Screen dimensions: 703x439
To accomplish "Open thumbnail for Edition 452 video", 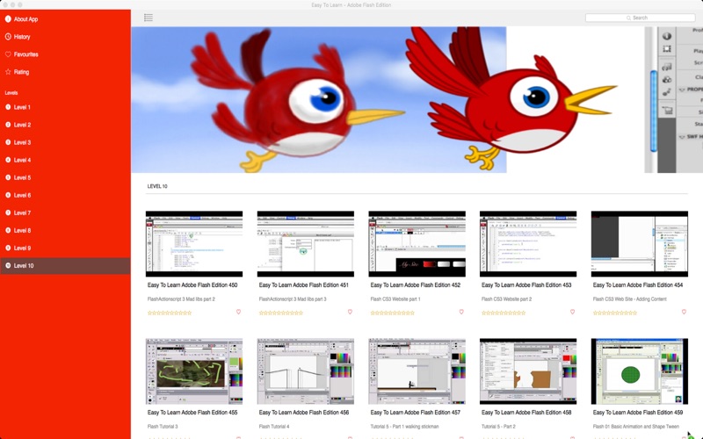I will (x=417, y=244).
